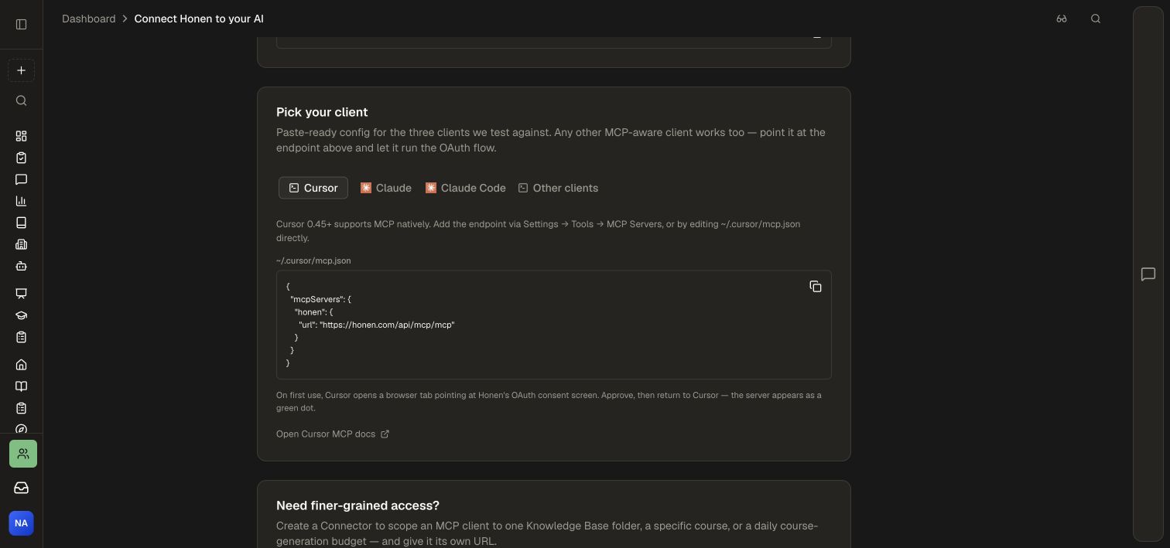Open the NA user avatar menu
The width and height of the screenshot is (1170, 548).
[21, 523]
